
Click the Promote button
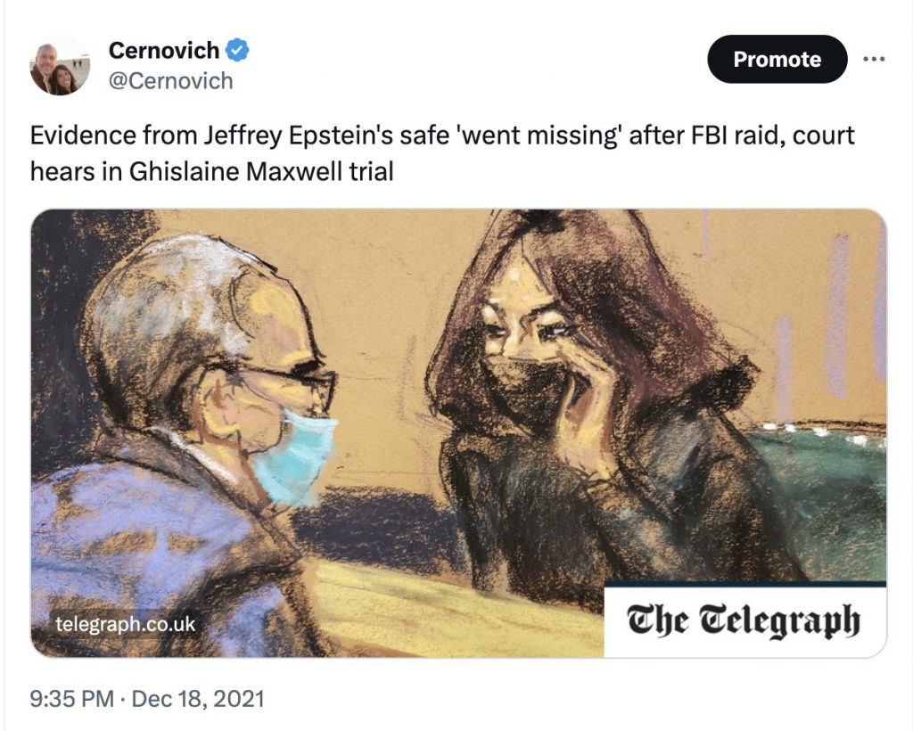point(777,59)
